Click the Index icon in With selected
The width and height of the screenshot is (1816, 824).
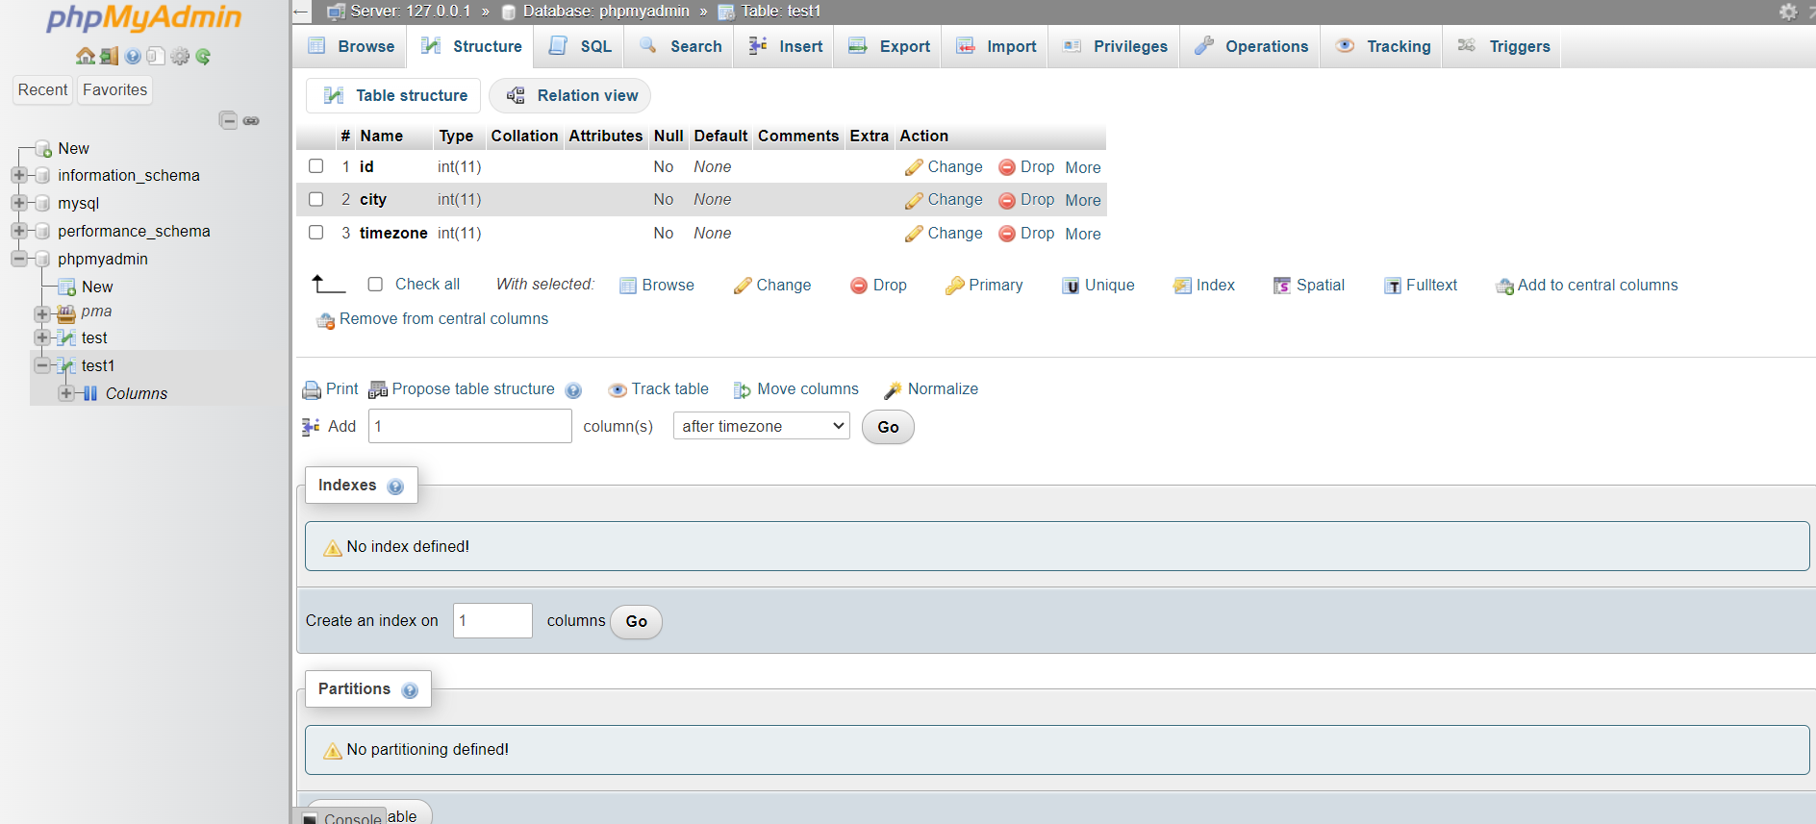point(1182,286)
